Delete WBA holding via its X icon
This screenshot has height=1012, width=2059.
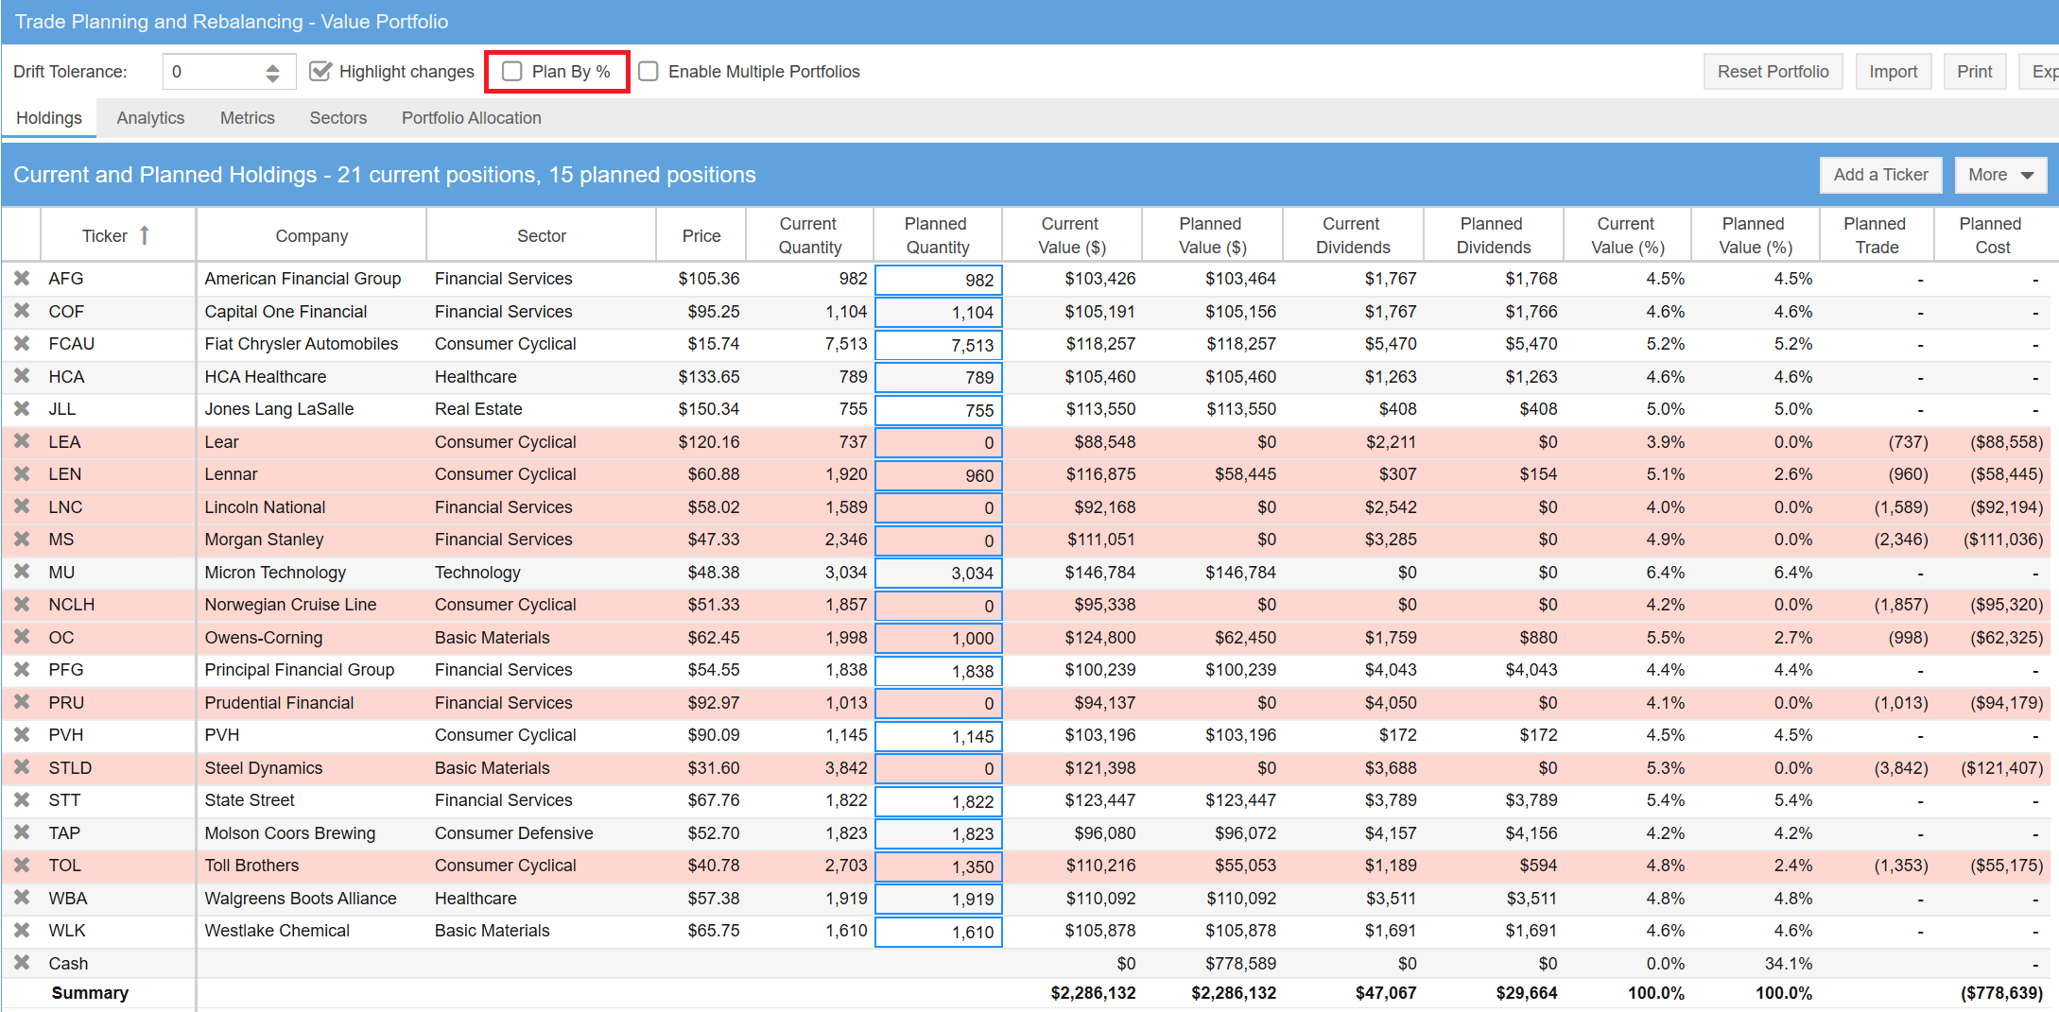pos(22,898)
